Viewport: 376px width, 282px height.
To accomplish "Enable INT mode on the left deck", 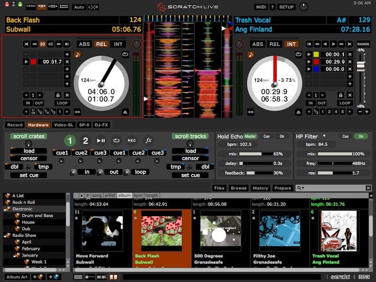I will pos(117,44).
